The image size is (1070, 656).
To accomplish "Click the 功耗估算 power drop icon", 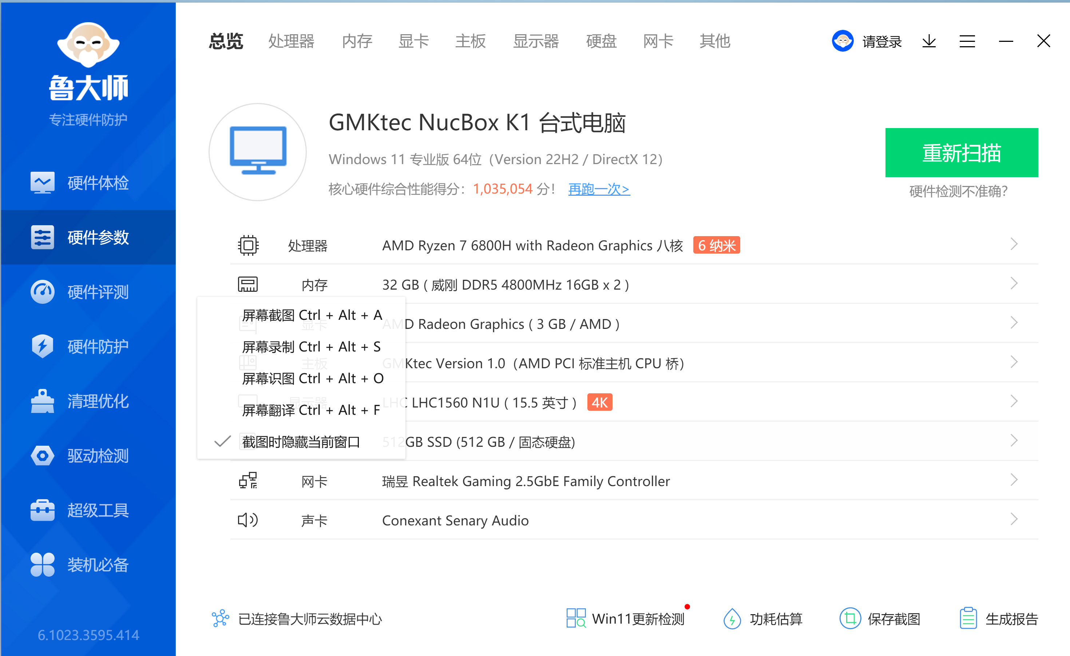I will (x=732, y=618).
